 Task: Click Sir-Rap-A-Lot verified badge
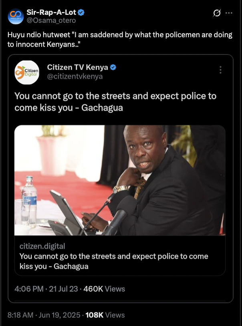click(81, 12)
